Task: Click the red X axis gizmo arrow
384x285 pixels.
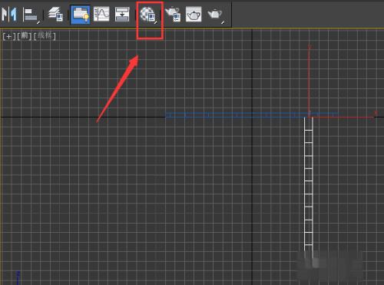Action: point(374,115)
